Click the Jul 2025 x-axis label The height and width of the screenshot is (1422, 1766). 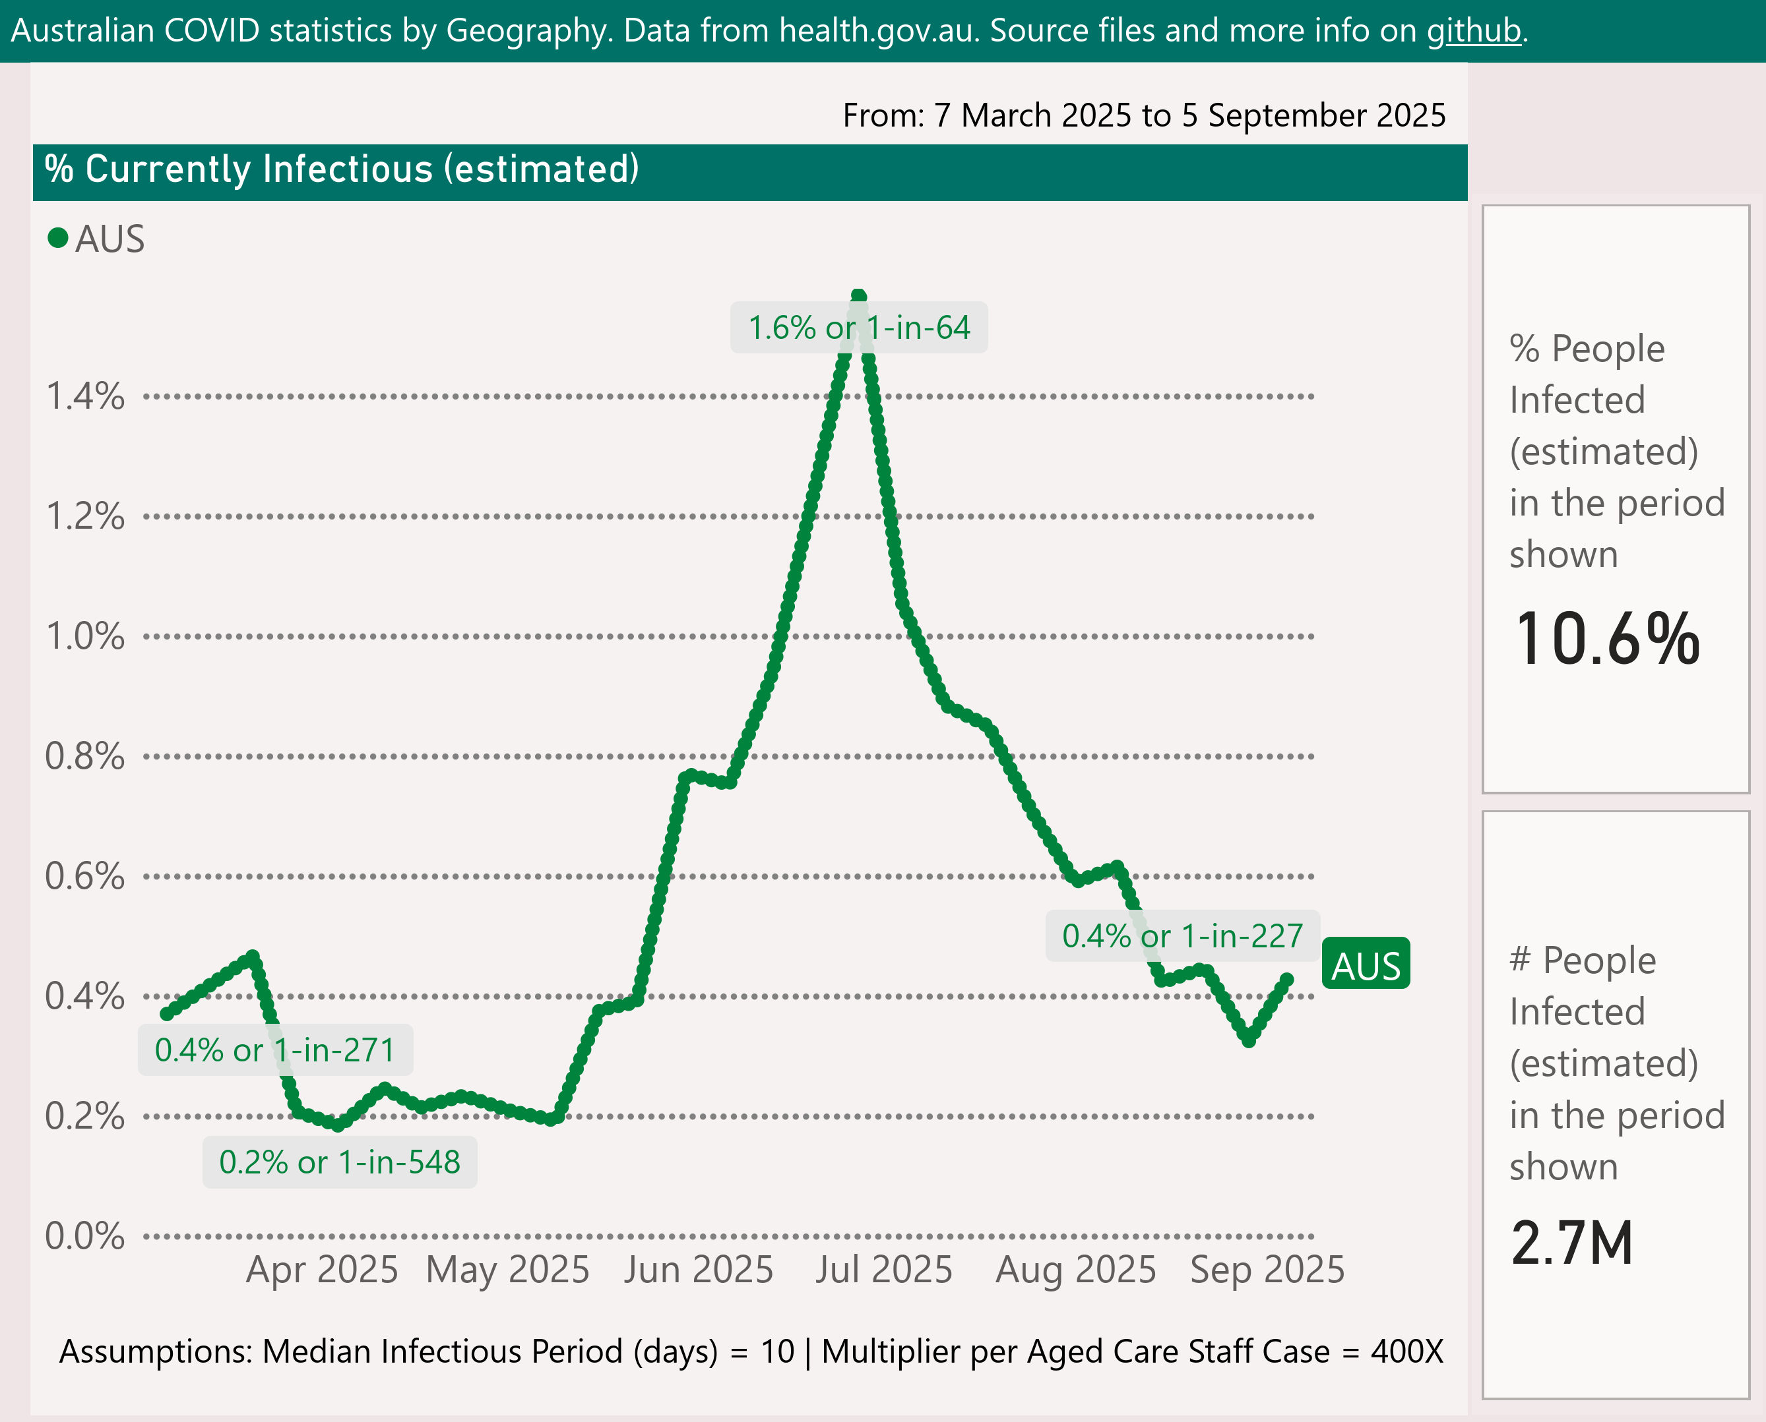tap(883, 1270)
